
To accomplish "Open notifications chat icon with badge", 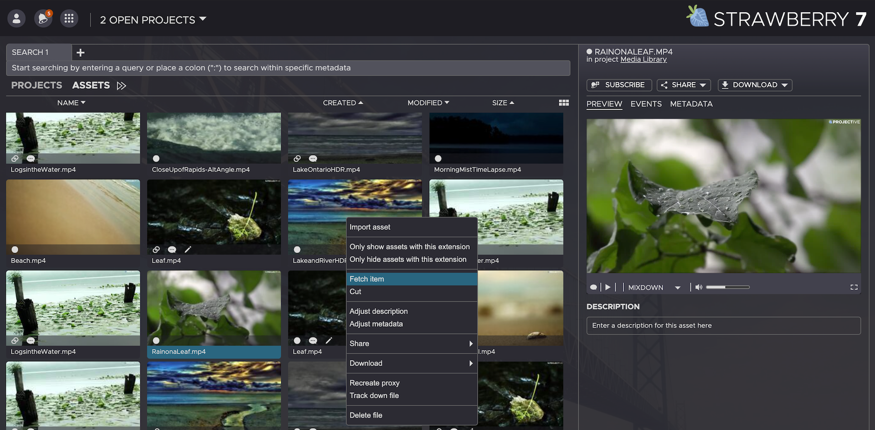I will click(x=43, y=19).
